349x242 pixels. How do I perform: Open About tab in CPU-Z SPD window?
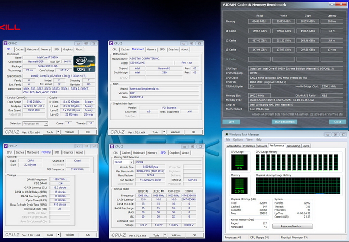pos(185,153)
